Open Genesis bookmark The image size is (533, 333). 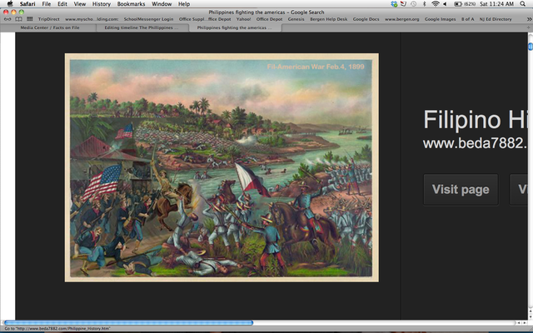pyautogui.click(x=296, y=19)
